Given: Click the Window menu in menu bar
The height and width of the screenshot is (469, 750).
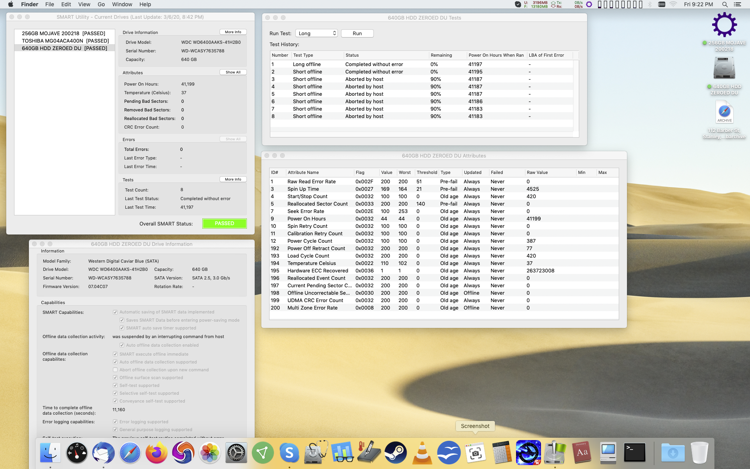Looking at the screenshot, I should click(121, 4).
